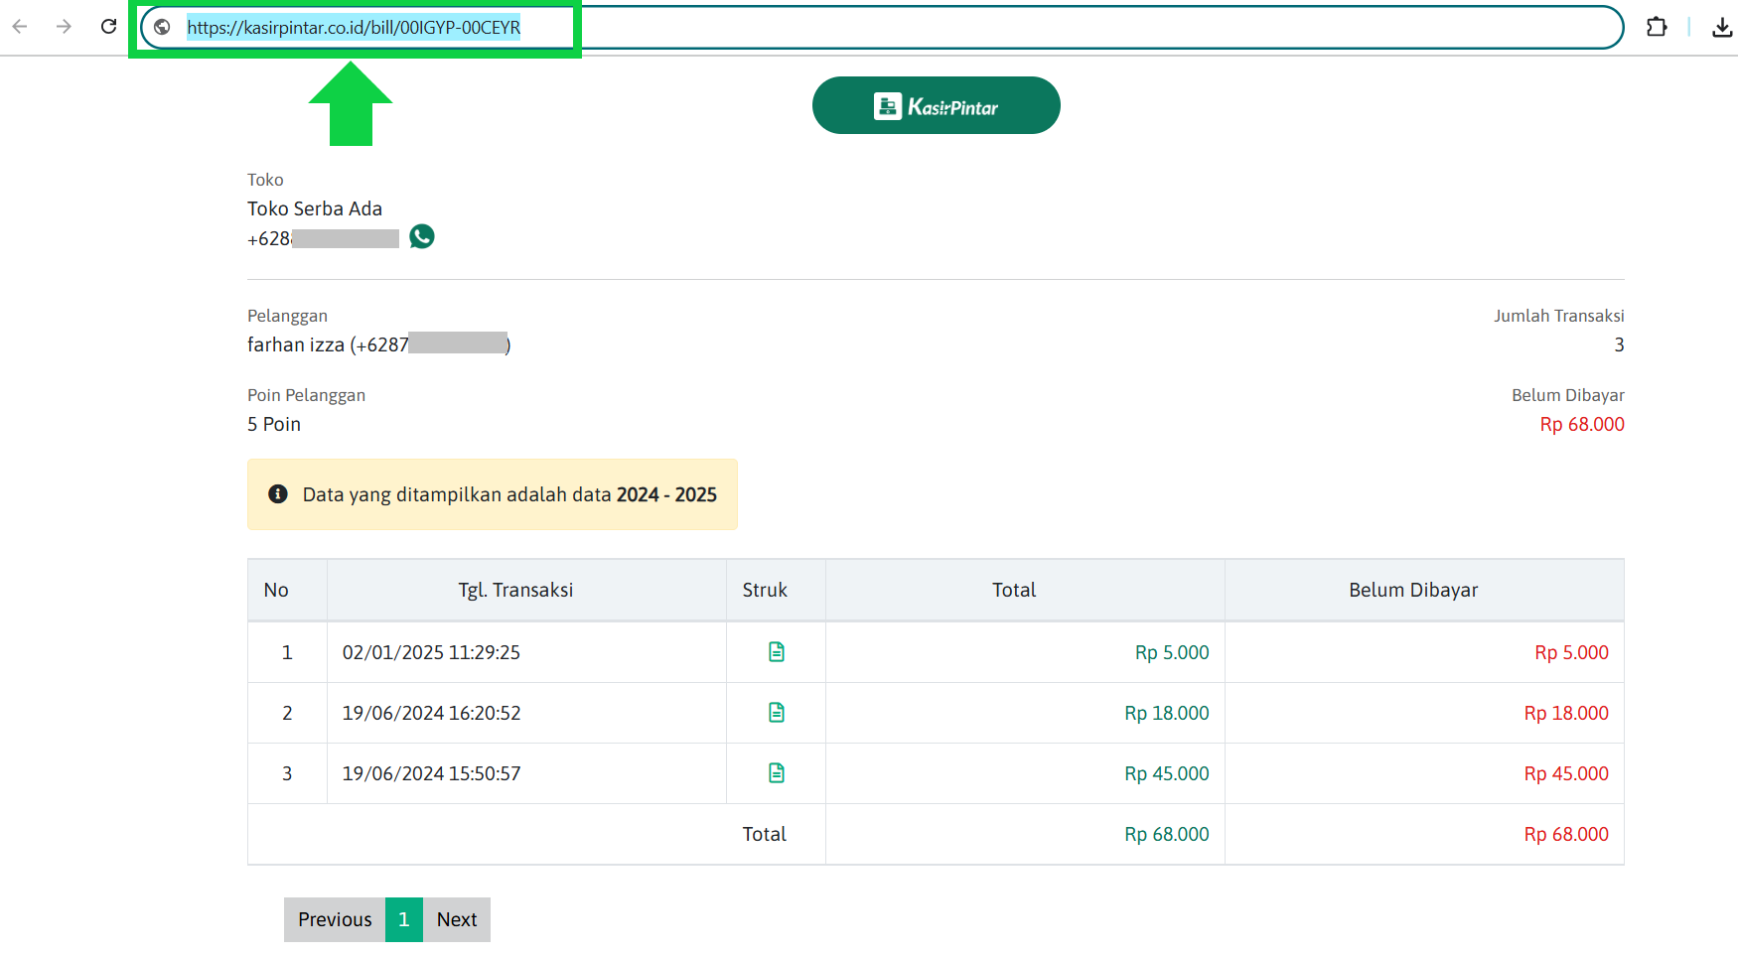The width and height of the screenshot is (1738, 958).
Task: Select page 1 in pagination
Action: (x=404, y=919)
